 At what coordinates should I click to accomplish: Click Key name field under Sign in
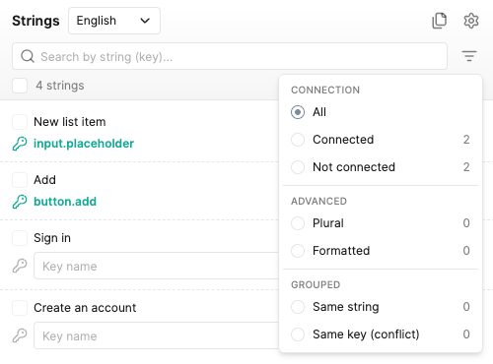(156, 266)
